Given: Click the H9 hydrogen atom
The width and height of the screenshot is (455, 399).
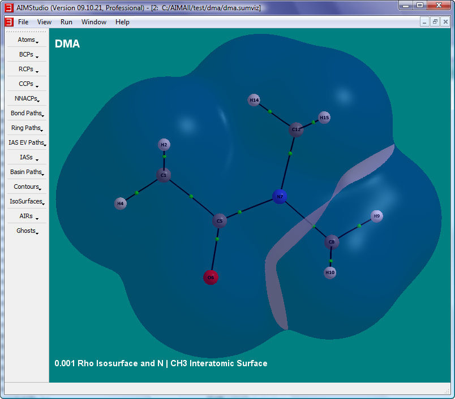Looking at the screenshot, I should pos(377,216).
